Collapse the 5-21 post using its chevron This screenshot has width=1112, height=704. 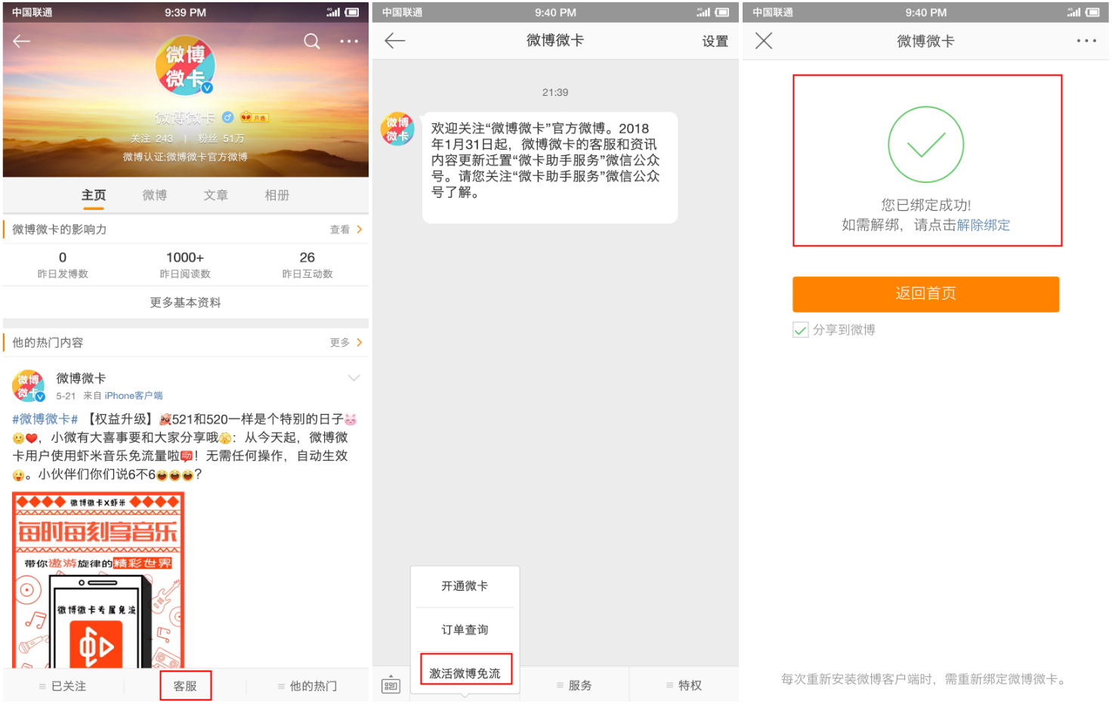click(354, 378)
